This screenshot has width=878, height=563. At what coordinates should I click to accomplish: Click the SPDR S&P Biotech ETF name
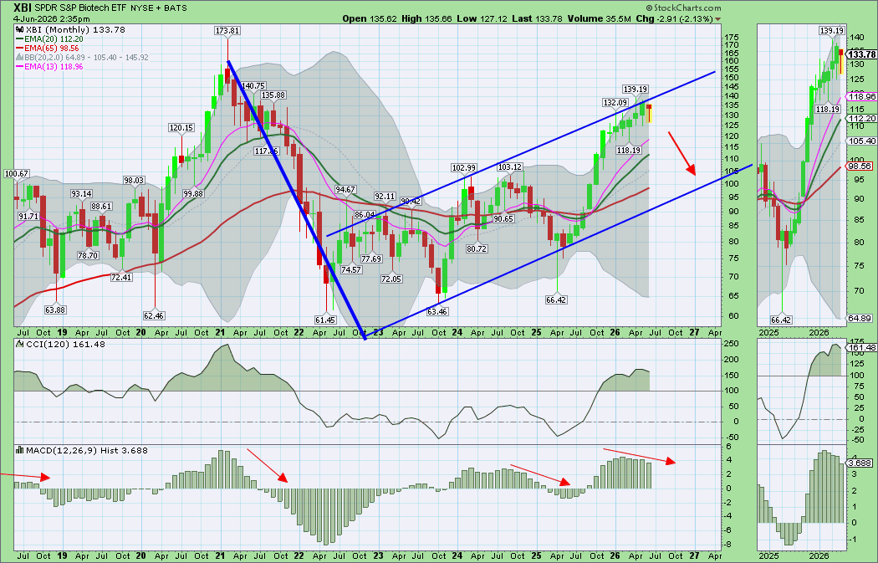pyautogui.click(x=79, y=8)
